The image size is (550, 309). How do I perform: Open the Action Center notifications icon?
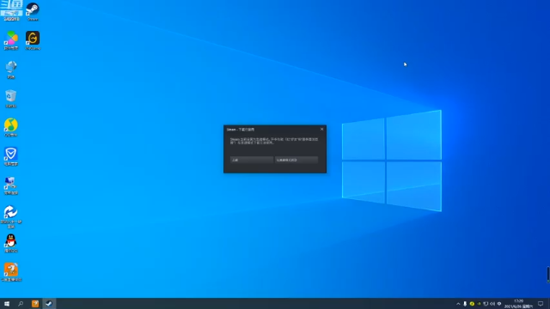pyautogui.click(x=541, y=304)
